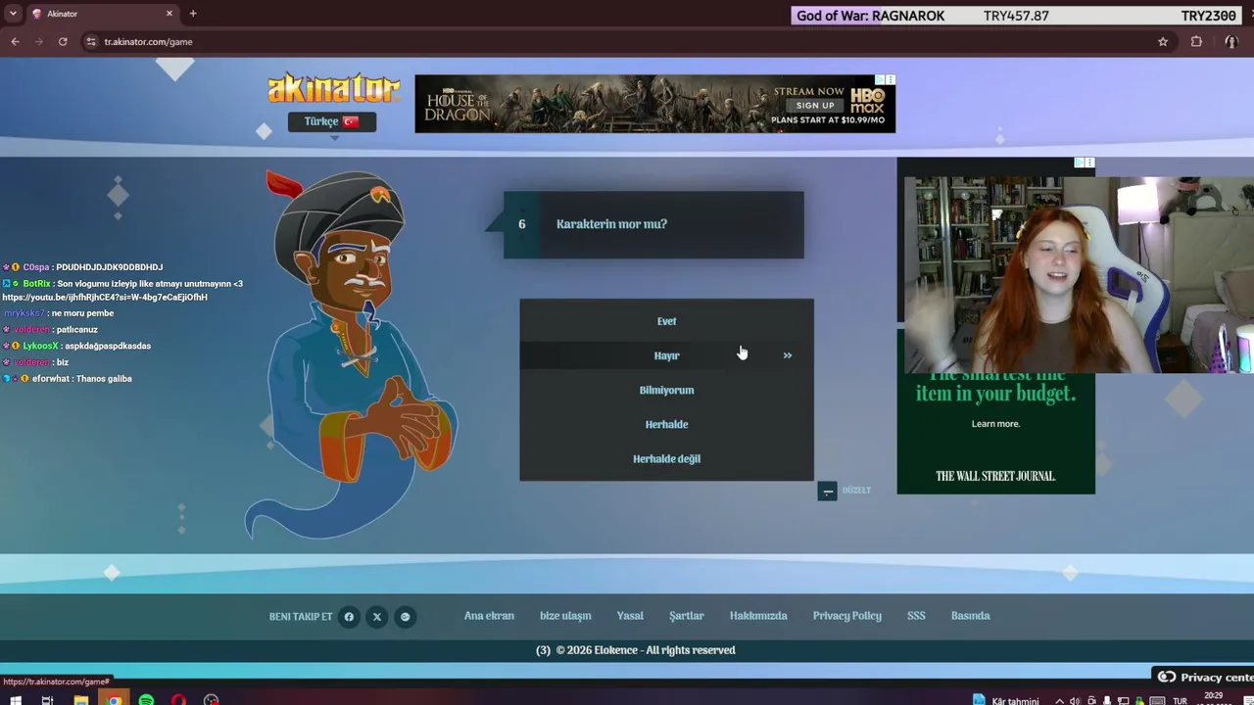Open the Windows Start menu
1254x705 pixels.
[15, 700]
